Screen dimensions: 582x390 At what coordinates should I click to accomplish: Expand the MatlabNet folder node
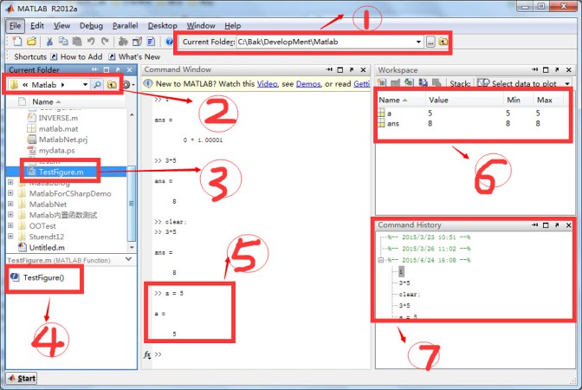pos(10,204)
